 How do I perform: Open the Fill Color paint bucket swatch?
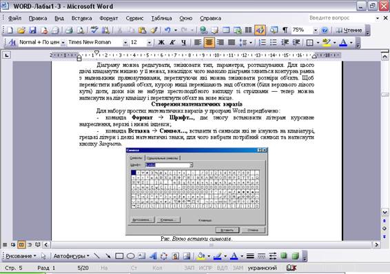[x=201, y=256]
